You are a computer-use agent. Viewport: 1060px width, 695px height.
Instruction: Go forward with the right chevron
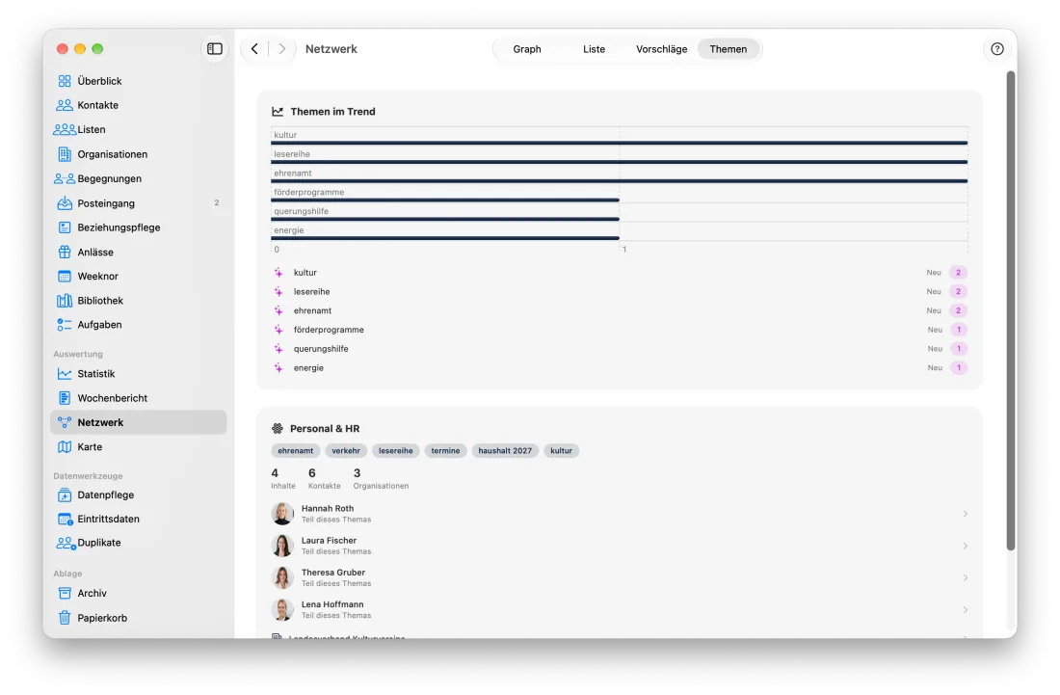pos(282,48)
